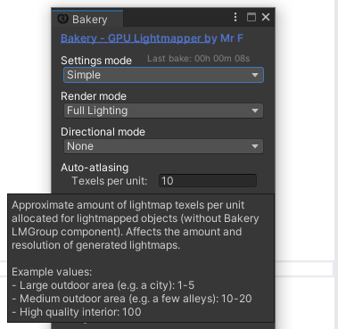Click the Last bake time text
This screenshot has height=329, width=338.
pos(198,59)
